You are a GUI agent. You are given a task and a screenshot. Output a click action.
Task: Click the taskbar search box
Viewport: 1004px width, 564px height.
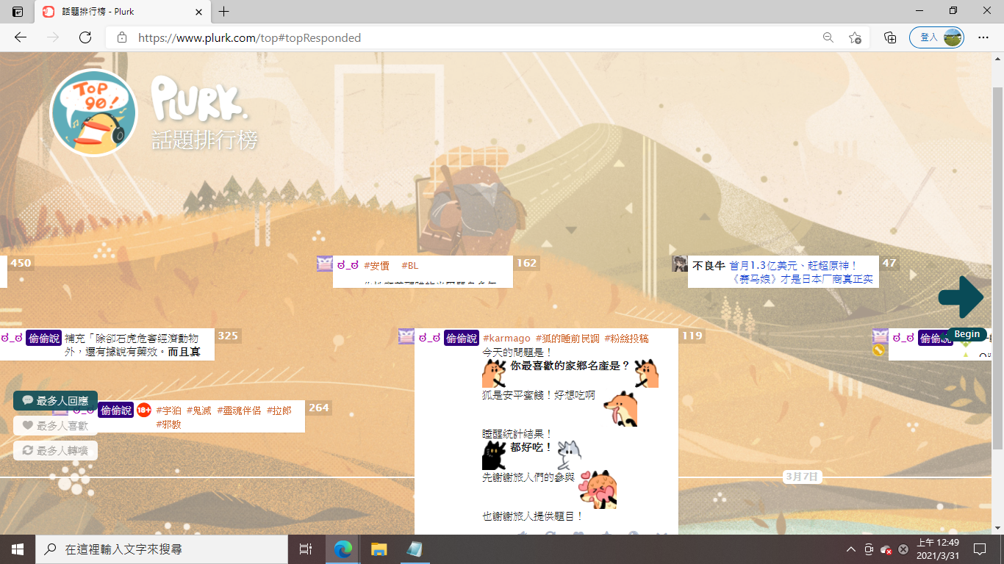(x=162, y=549)
